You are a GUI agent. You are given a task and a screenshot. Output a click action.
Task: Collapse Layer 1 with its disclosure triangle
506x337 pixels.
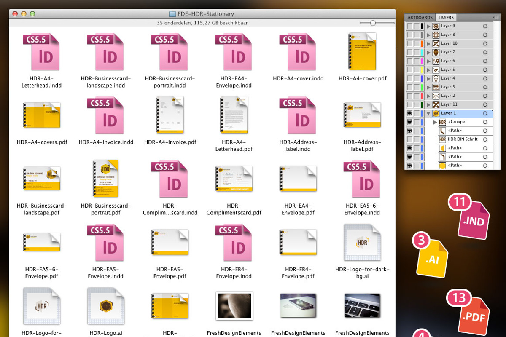428,113
